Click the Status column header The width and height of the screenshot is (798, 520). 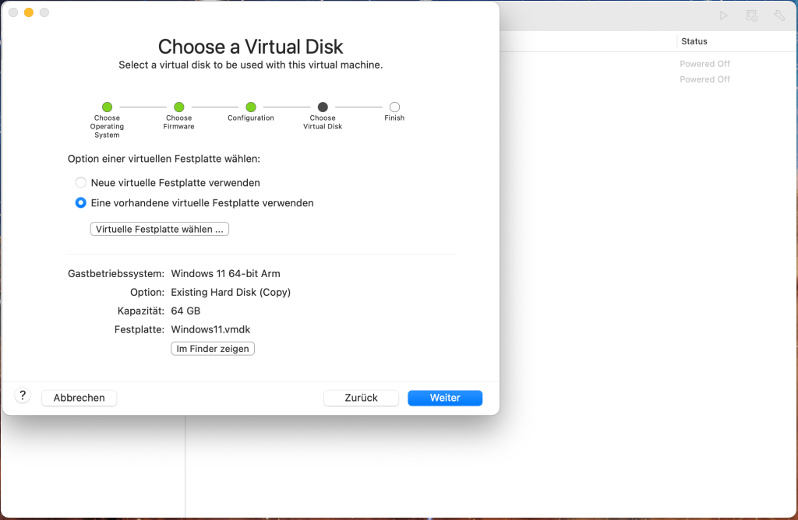coord(694,41)
